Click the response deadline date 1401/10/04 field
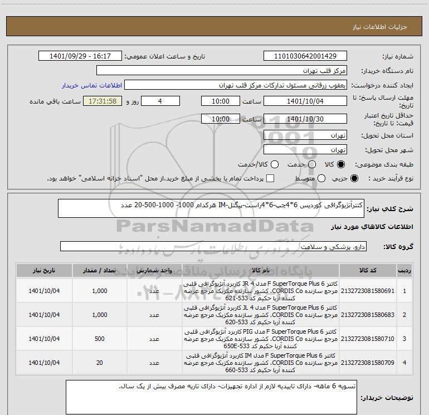 click(x=305, y=101)
